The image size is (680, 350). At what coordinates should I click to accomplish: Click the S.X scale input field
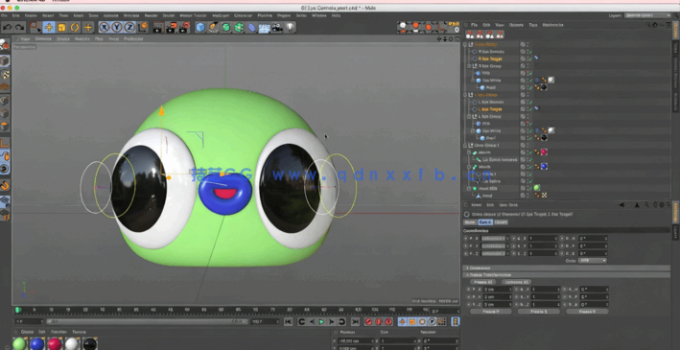(x=543, y=239)
